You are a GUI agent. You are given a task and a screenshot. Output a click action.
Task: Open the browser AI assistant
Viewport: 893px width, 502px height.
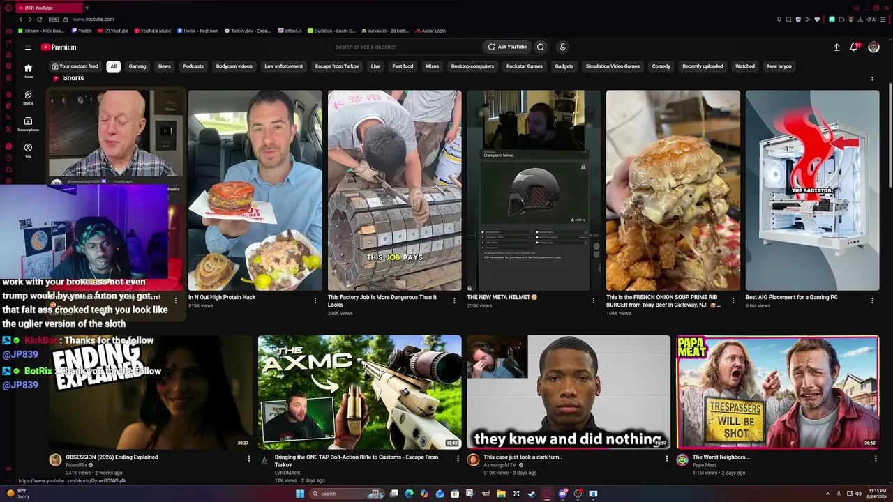point(872,20)
